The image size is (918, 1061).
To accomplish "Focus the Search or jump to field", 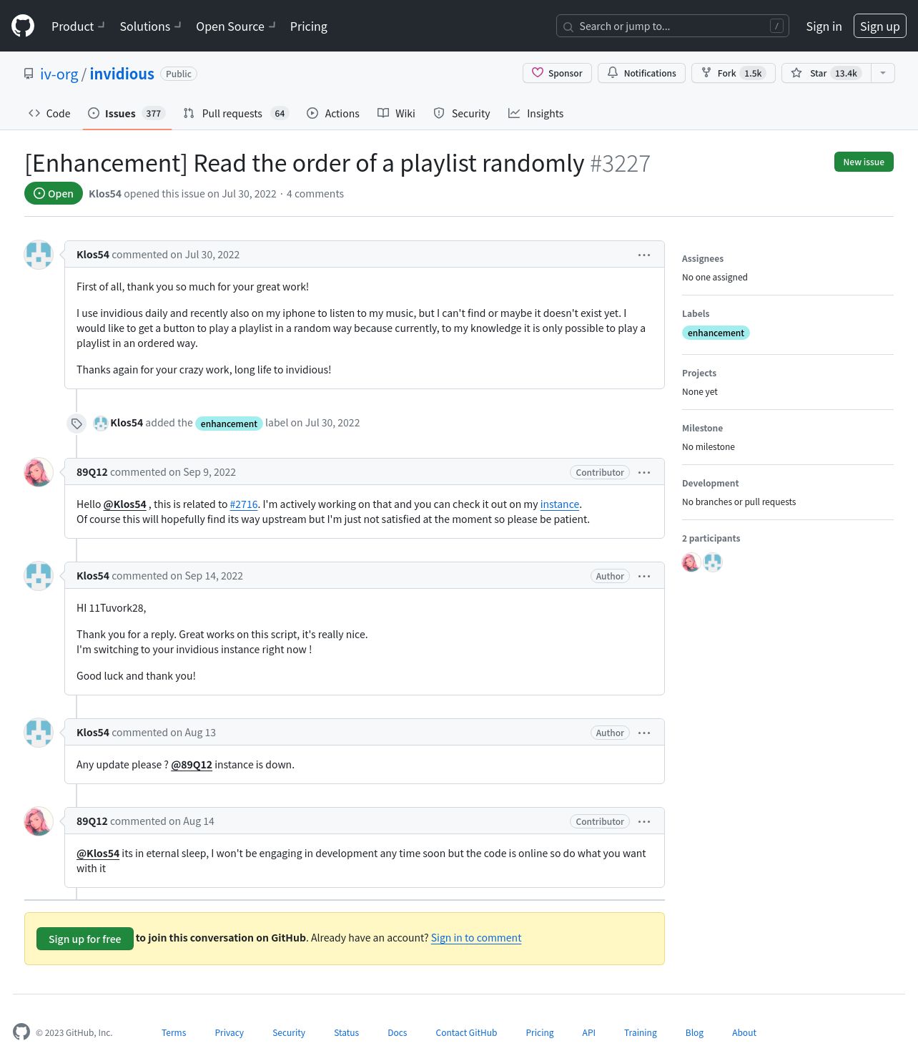I will pos(672,26).
